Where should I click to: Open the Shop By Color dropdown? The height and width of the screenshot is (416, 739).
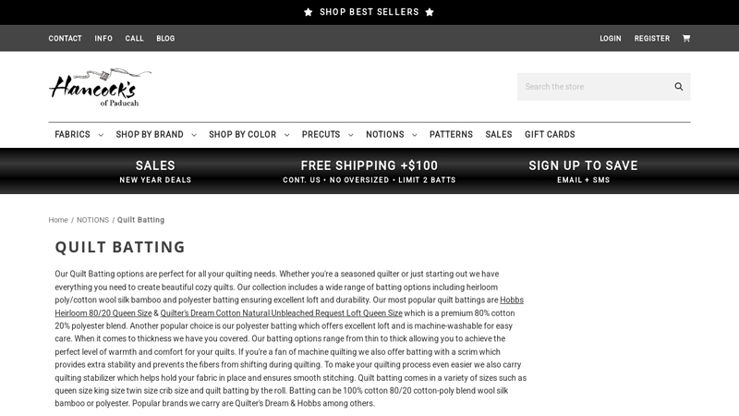(248, 135)
